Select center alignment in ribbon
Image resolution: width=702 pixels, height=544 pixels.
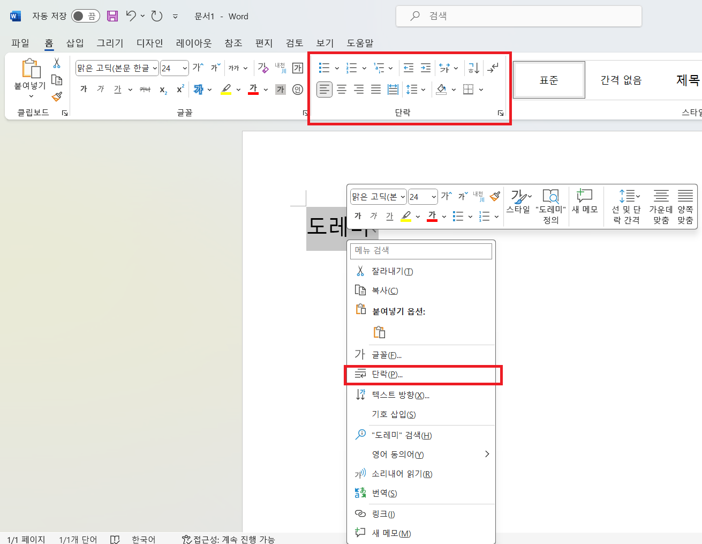pyautogui.click(x=342, y=90)
